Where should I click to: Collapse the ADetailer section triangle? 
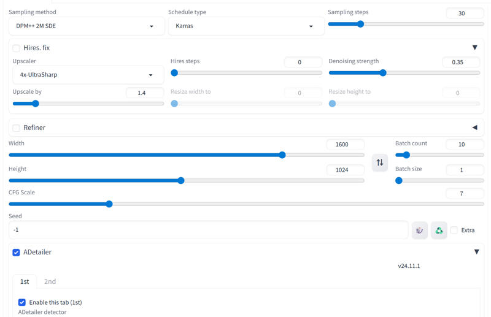[476, 251]
